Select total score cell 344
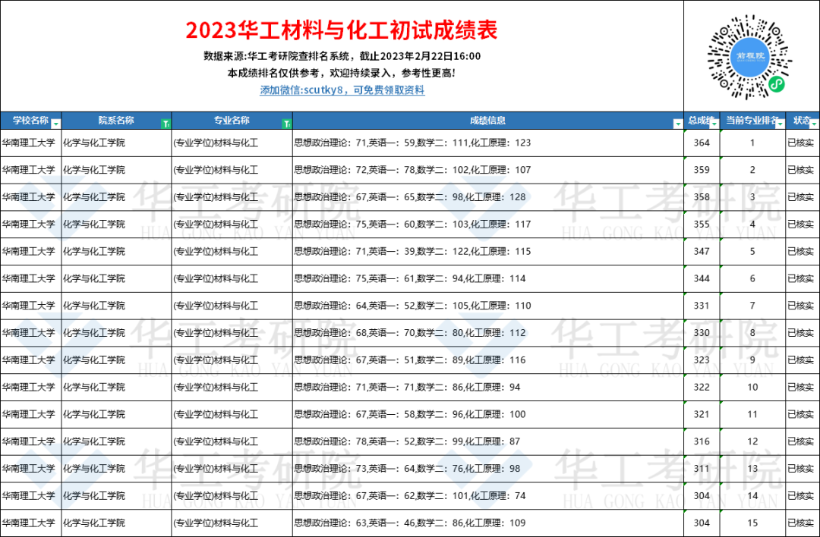 [702, 278]
